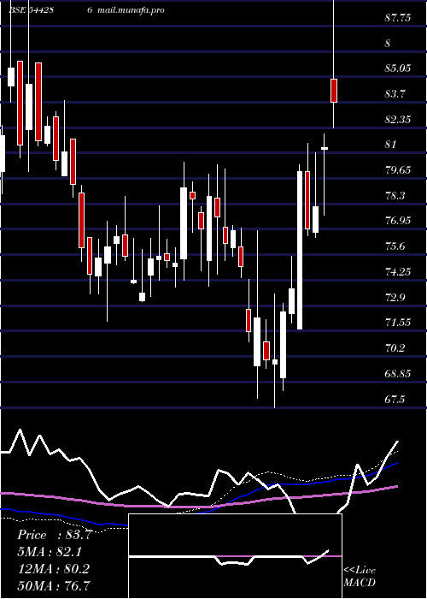
Task: Click the '5MA : 82.1' readout
Action: click(x=50, y=552)
